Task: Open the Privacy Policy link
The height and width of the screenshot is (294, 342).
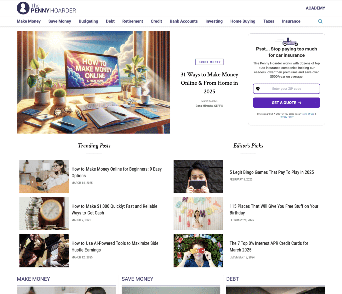Action: [x=286, y=117]
